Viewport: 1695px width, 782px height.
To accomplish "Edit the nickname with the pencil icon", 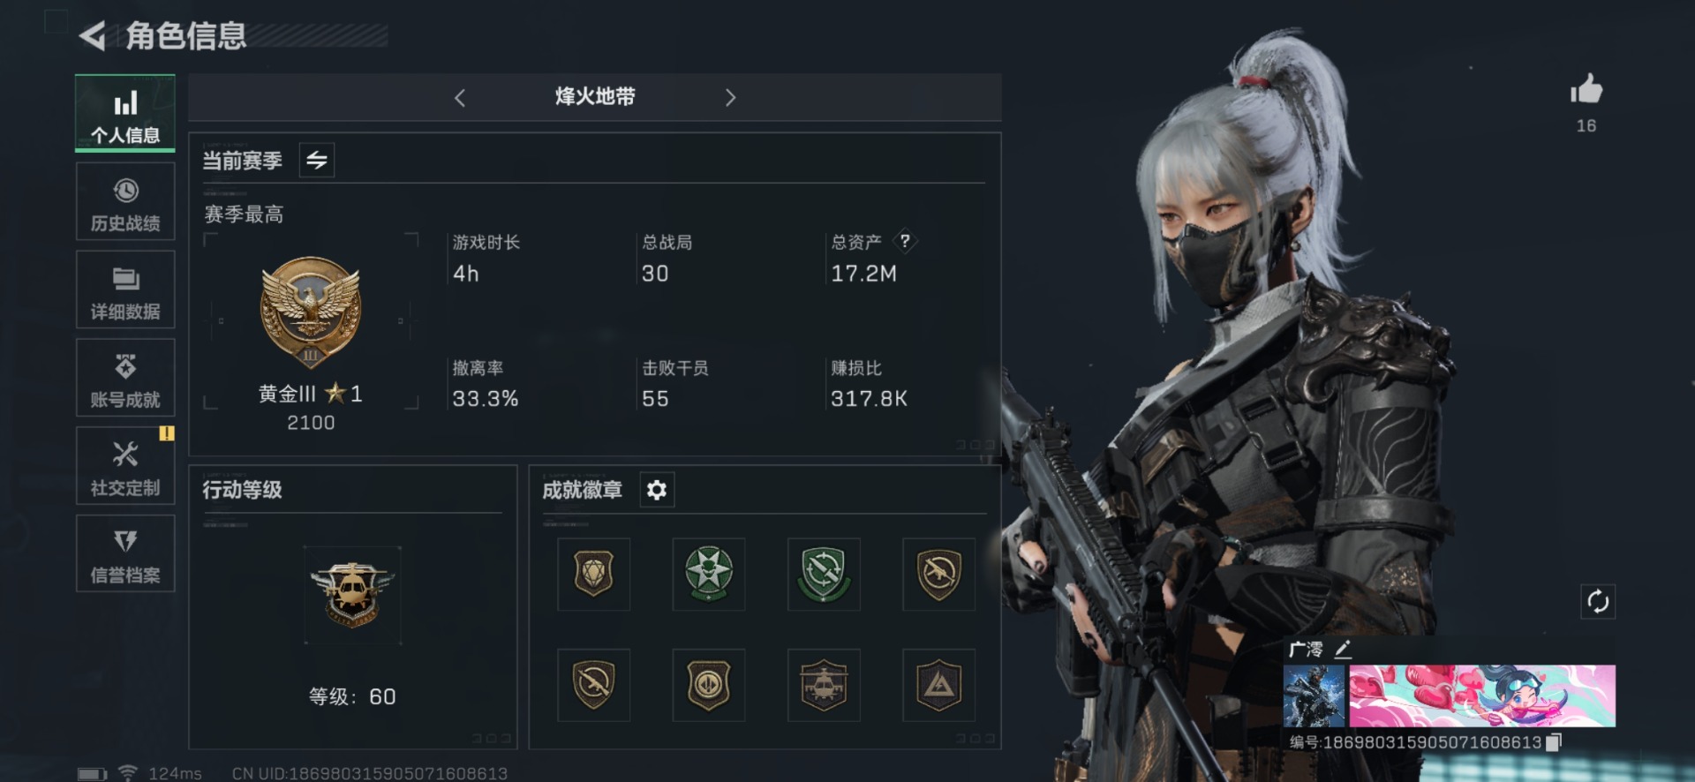I will coord(1343,650).
